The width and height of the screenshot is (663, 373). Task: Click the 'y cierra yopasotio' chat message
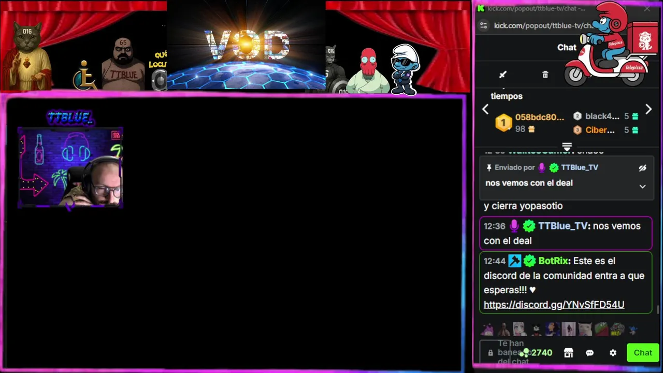pyautogui.click(x=523, y=206)
